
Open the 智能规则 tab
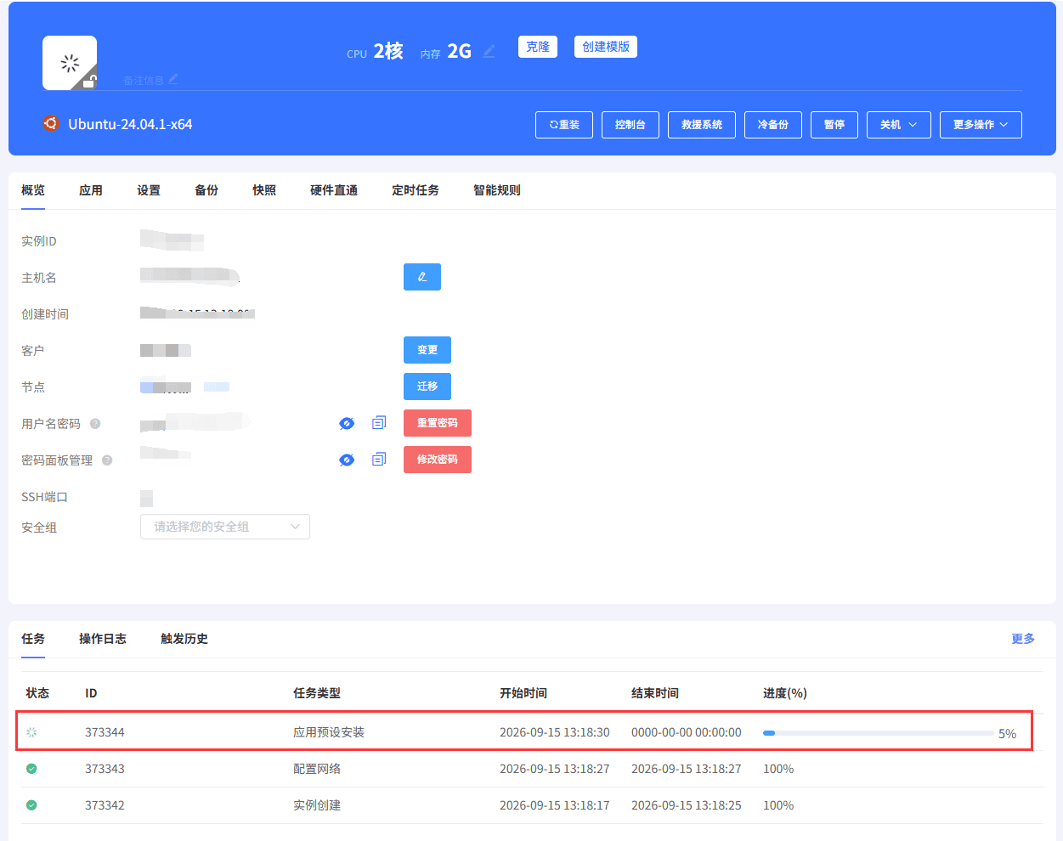497,190
